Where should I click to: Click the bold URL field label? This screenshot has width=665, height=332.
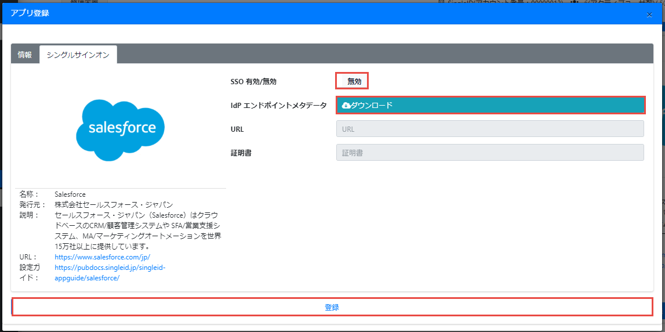pyautogui.click(x=237, y=129)
